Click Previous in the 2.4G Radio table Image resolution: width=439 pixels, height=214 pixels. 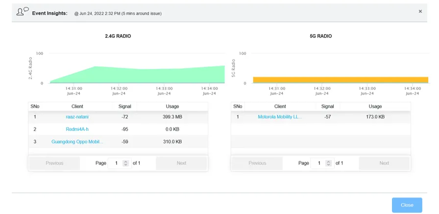(x=54, y=163)
